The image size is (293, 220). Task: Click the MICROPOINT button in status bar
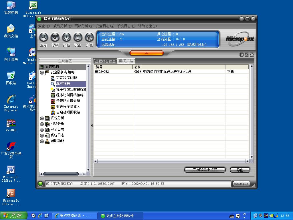(241, 184)
